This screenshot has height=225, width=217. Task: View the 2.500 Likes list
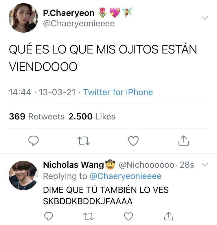[92, 116]
